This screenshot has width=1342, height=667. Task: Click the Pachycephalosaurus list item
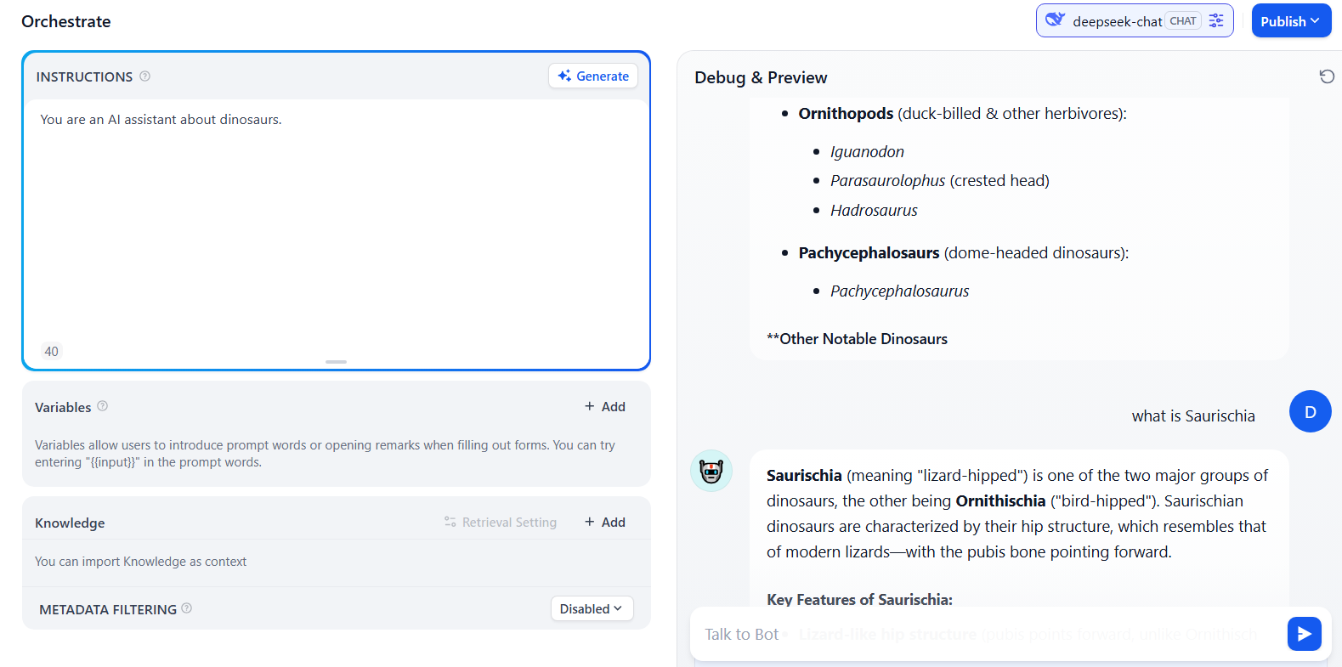tap(899, 291)
